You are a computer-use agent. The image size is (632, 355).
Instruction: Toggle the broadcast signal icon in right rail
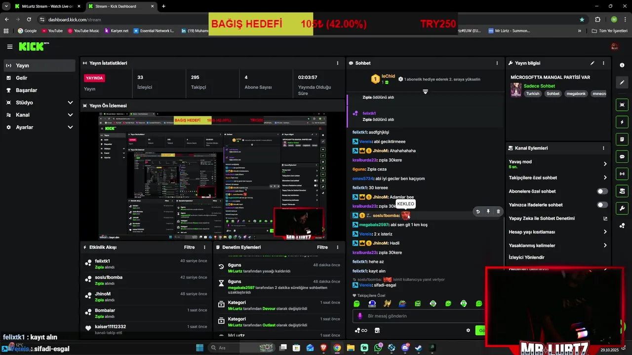[622, 174]
